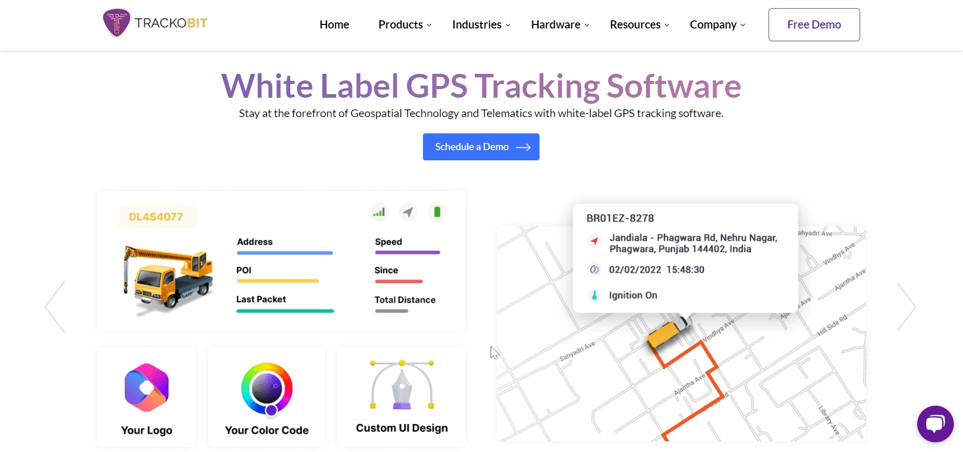963x452 pixels.
Task: Expand the Resources dropdown menu
Action: pos(640,24)
